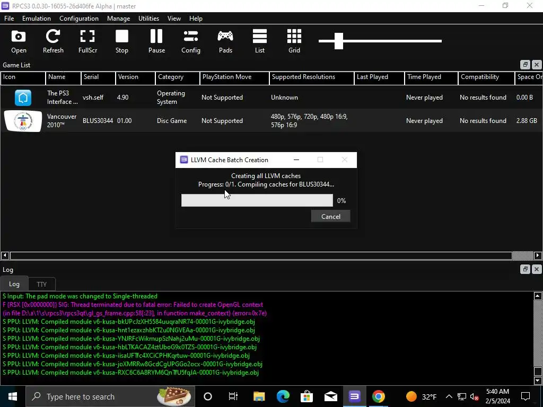The image size is (543, 407).
Task: Enter fullscreen with FullScr icon
Action: click(x=87, y=41)
